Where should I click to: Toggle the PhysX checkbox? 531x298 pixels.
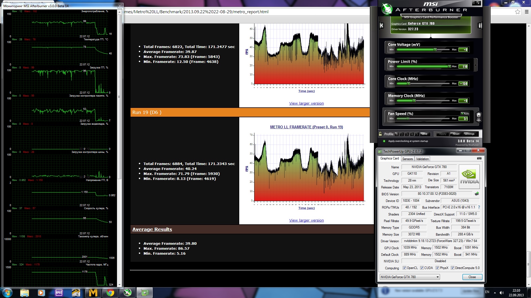437,268
